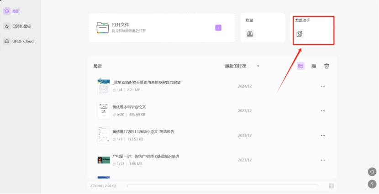Open thumbnail of 简洁报告 file
The image size is (379, 194).
(x=104, y=135)
